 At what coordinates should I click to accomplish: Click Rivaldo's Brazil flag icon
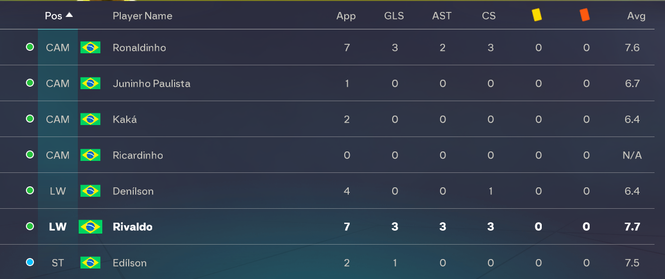coord(90,227)
